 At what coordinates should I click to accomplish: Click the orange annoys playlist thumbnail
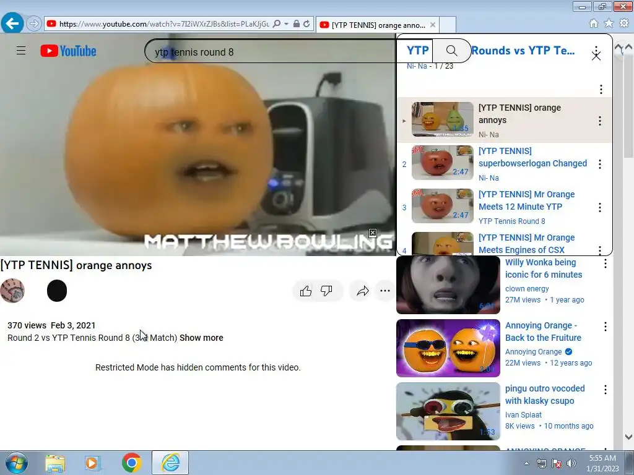[442, 119]
